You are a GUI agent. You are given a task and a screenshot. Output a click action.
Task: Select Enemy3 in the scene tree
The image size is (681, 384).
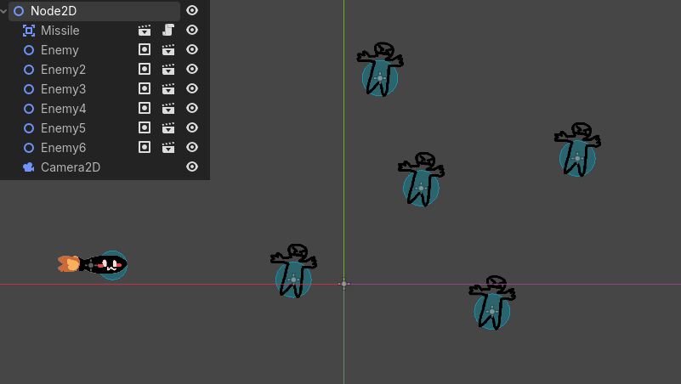(63, 89)
